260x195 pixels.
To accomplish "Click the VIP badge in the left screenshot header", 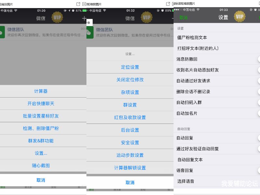I will click(57, 17).
